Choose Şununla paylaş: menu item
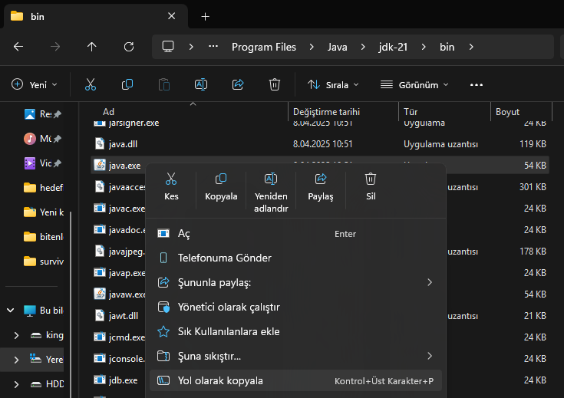This screenshot has width=564, height=398. [x=295, y=283]
